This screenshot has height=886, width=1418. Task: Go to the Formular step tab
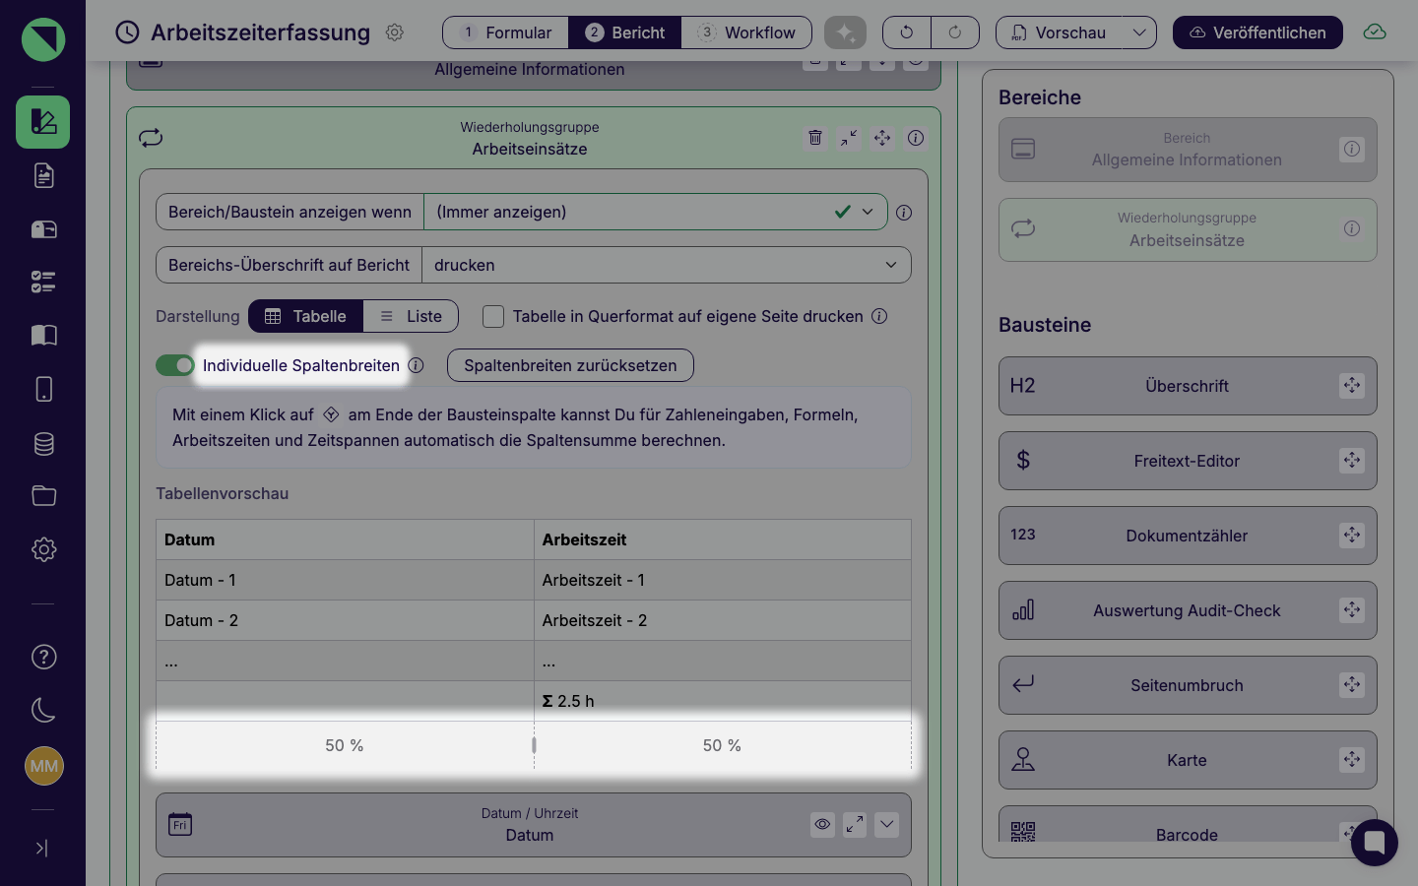[506, 32]
